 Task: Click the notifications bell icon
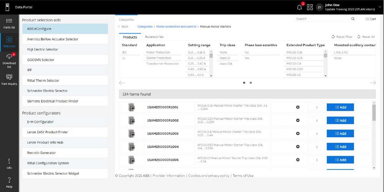pyautogui.click(x=300, y=7)
